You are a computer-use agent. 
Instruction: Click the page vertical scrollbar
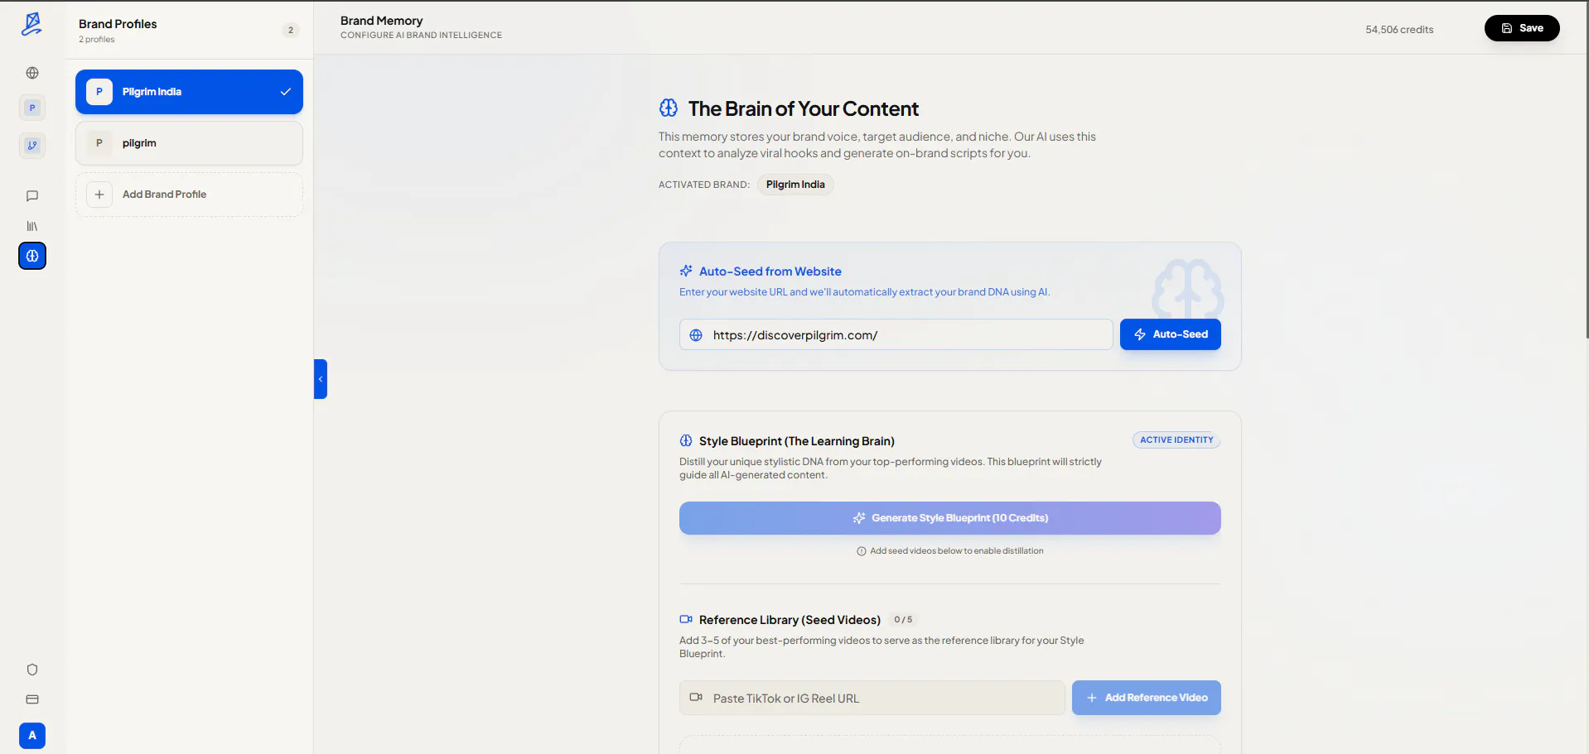[1587, 170]
